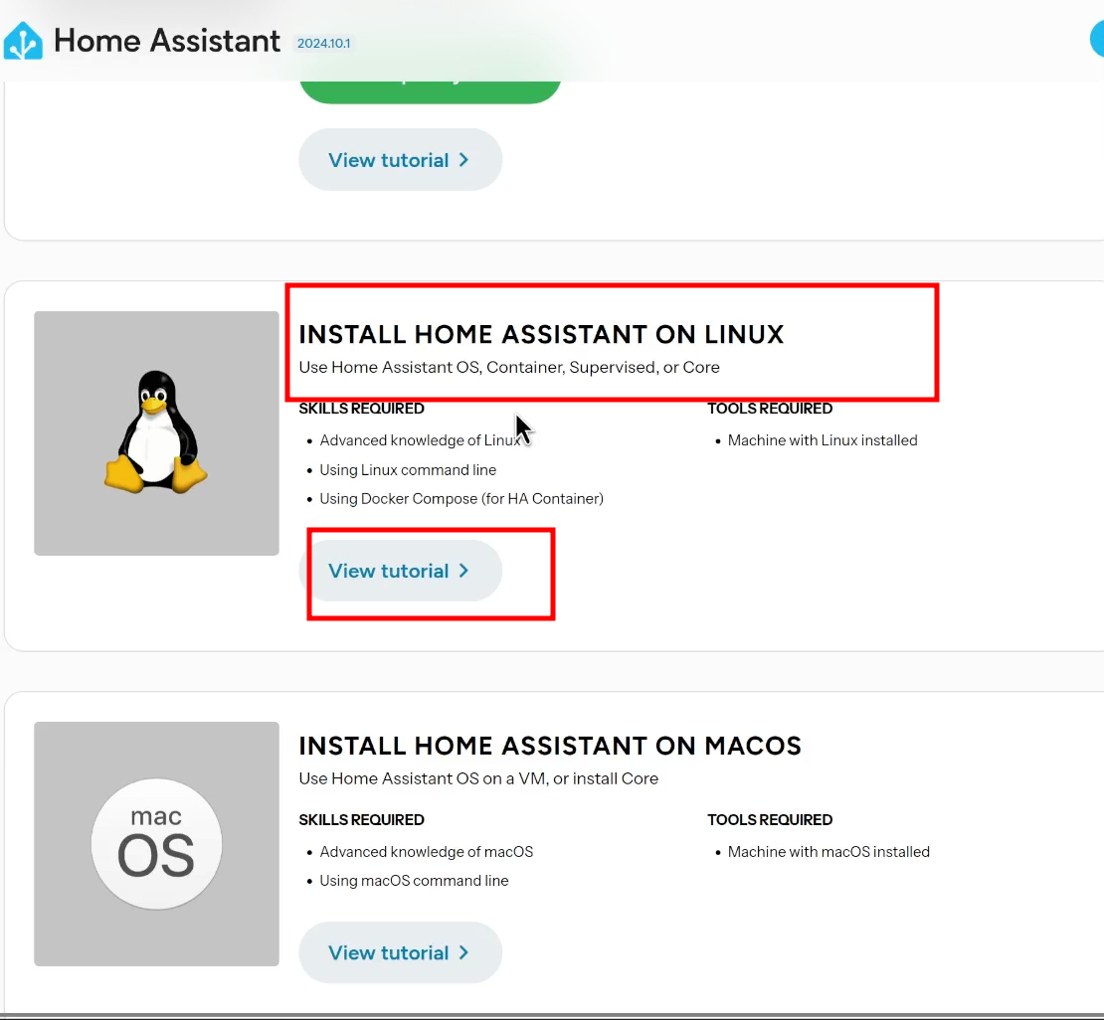Screen dimensions: 1104x1020
Task: Click "Machine with Linux installed" item
Action: click(x=823, y=440)
